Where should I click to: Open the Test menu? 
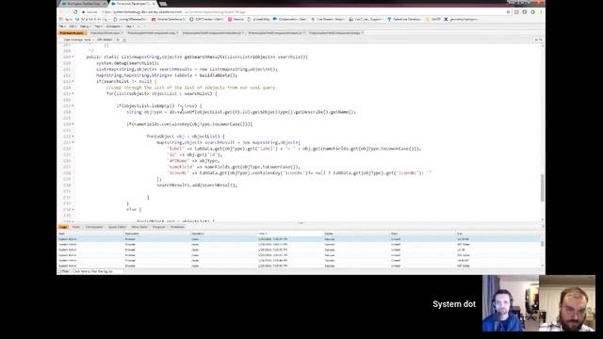pos(98,26)
